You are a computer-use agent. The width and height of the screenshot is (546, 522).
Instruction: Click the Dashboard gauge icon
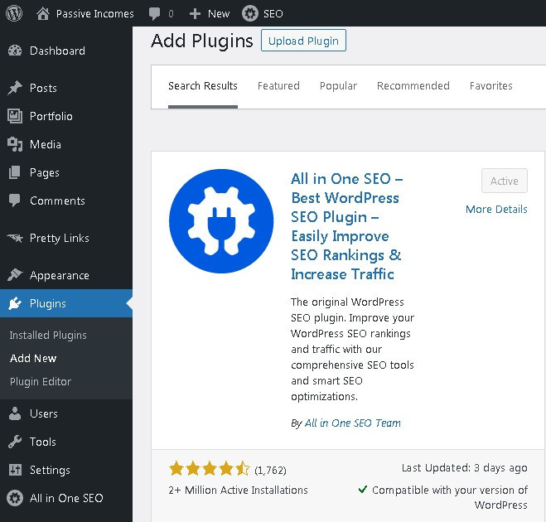15,51
